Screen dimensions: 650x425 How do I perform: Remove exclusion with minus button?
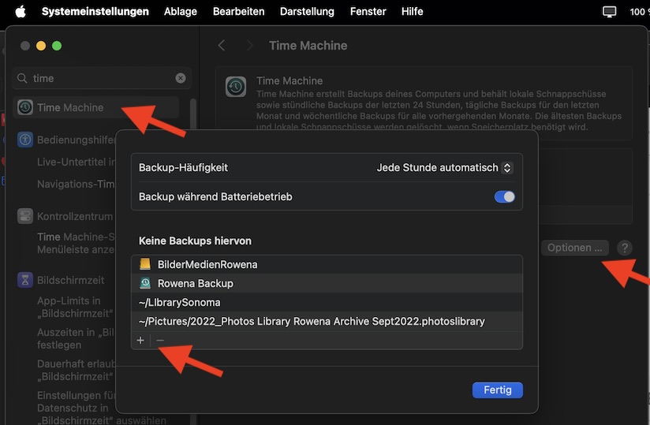coord(160,341)
